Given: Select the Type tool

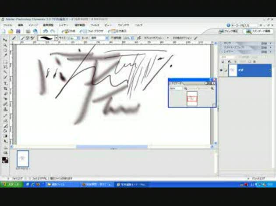Looking at the screenshot, I should coord(5,83).
